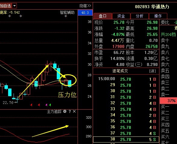Click the 加自选 button
This screenshot has height=144, width=177.
tap(5, 6)
